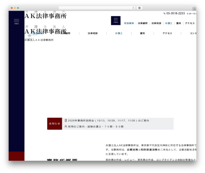Image resolution: width=205 pixels, height=173 pixels.
Task: Click the dark red block at the sidebar bottom
Action: pyautogui.click(x=16, y=156)
